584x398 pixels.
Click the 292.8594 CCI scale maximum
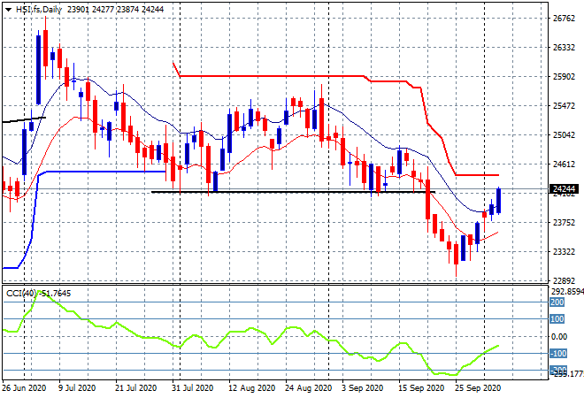[567, 291]
